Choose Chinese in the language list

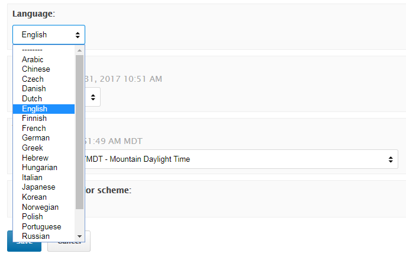tap(36, 69)
